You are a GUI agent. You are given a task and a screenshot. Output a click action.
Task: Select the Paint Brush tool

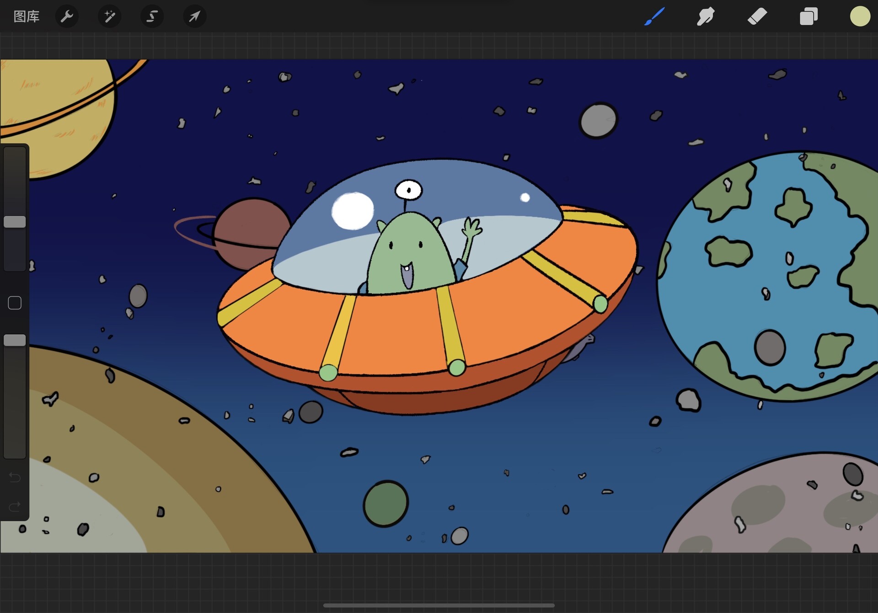654,16
